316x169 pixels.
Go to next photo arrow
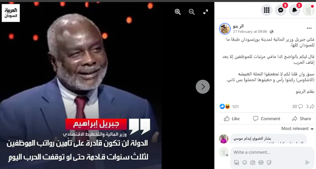click(x=203, y=87)
